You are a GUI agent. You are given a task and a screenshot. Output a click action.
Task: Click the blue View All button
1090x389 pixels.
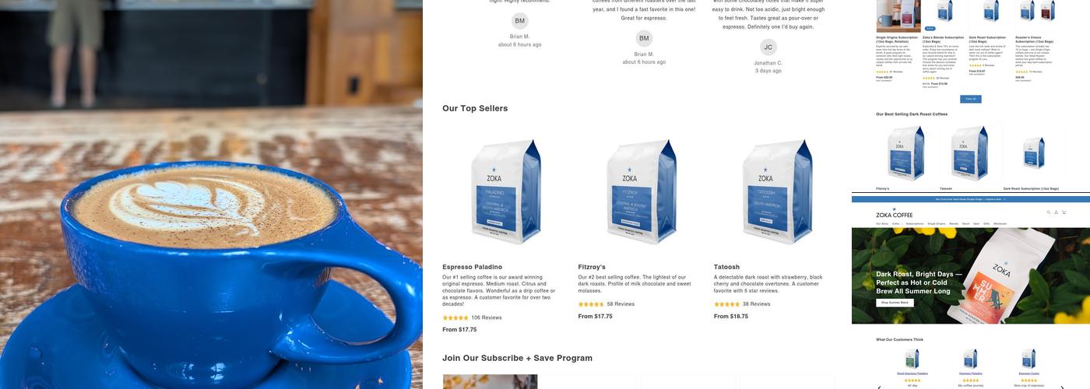point(970,99)
